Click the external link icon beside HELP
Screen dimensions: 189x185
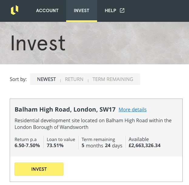tap(122, 11)
